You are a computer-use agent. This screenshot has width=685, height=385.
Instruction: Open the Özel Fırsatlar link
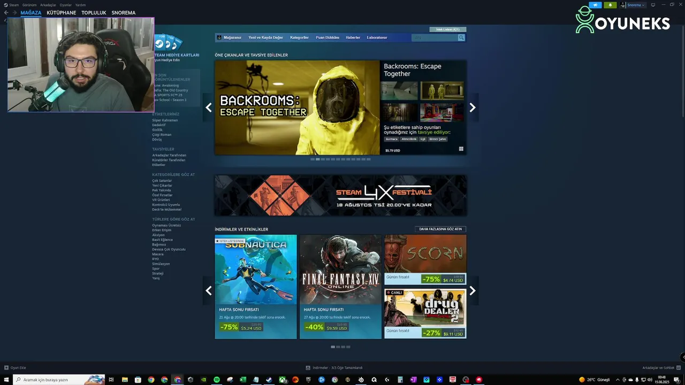tap(162, 195)
